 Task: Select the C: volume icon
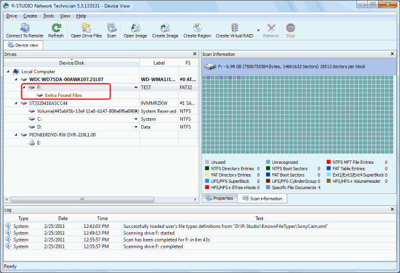31,119
